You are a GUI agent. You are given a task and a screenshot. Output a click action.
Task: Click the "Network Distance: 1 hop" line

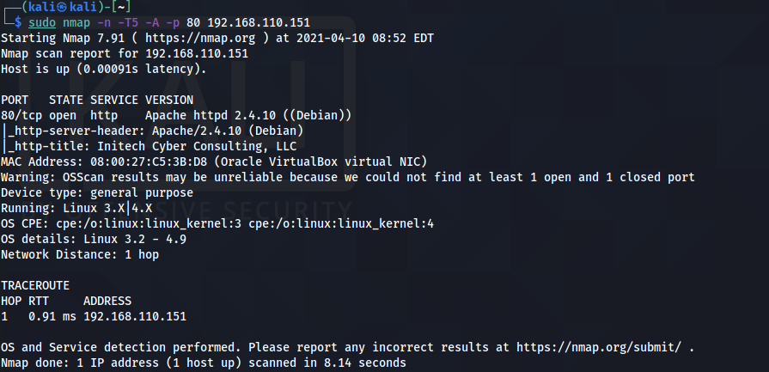click(x=80, y=254)
